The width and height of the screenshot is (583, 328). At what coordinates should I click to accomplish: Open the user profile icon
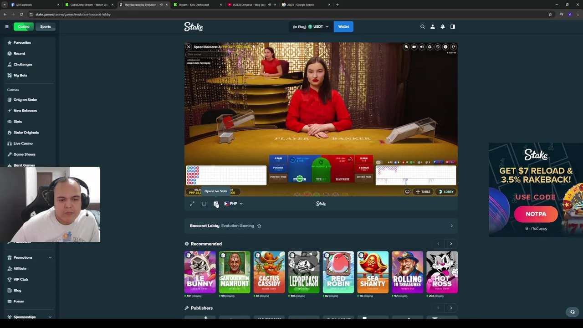click(x=433, y=26)
